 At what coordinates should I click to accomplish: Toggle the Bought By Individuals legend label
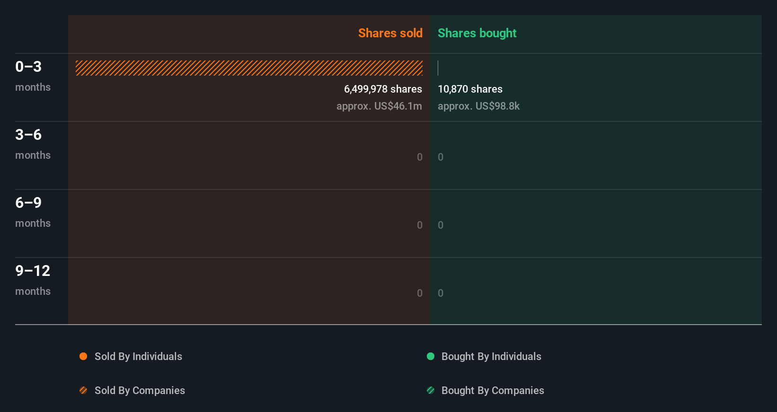(x=491, y=356)
